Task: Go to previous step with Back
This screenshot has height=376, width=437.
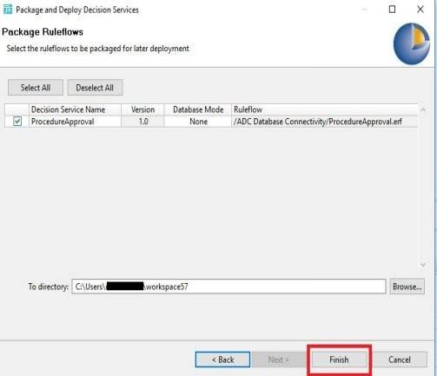Action: click(x=222, y=360)
